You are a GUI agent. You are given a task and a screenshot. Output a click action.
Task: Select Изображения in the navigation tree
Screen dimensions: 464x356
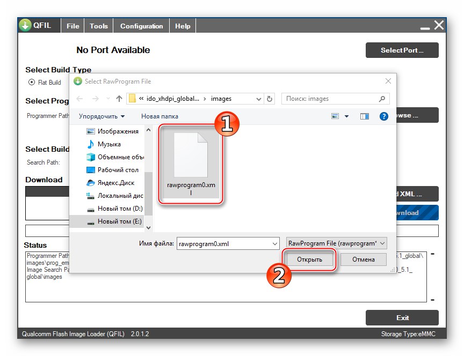pyautogui.click(x=112, y=131)
